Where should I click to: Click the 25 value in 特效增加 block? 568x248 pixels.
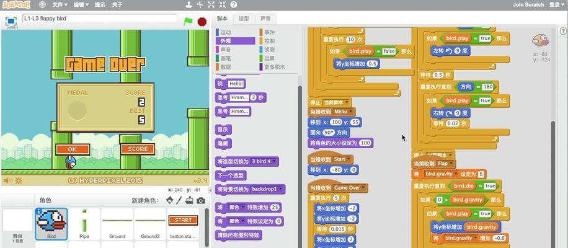tap(275, 208)
